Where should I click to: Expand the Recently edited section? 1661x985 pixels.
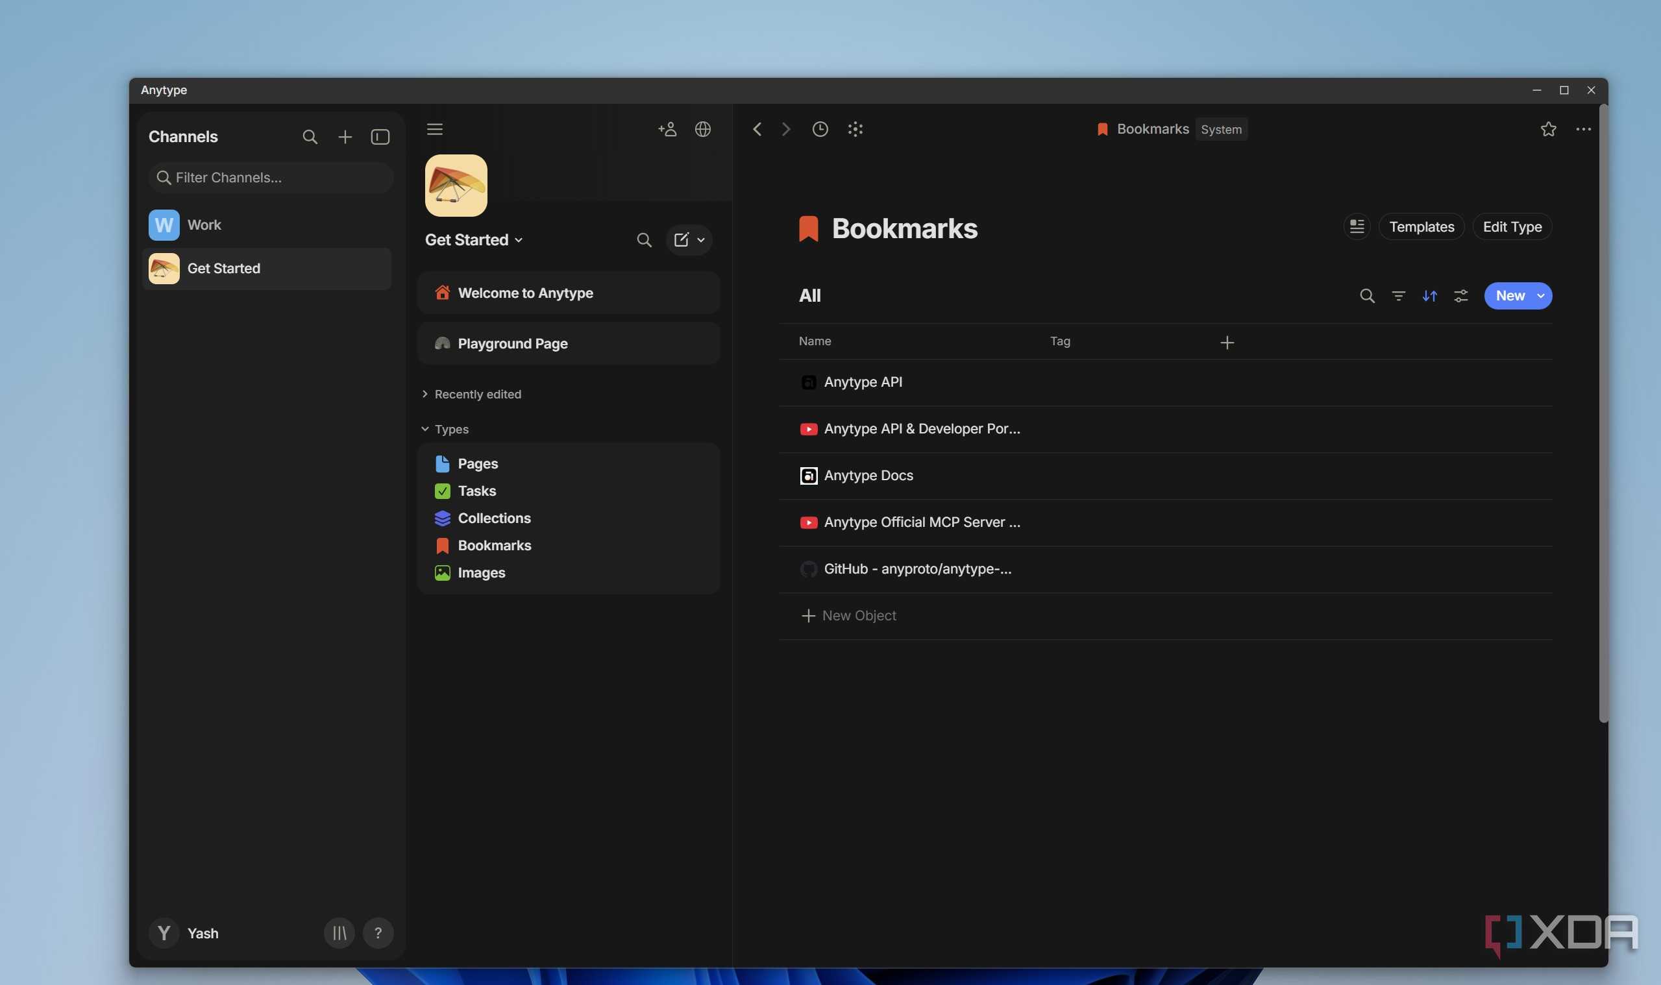click(x=471, y=395)
